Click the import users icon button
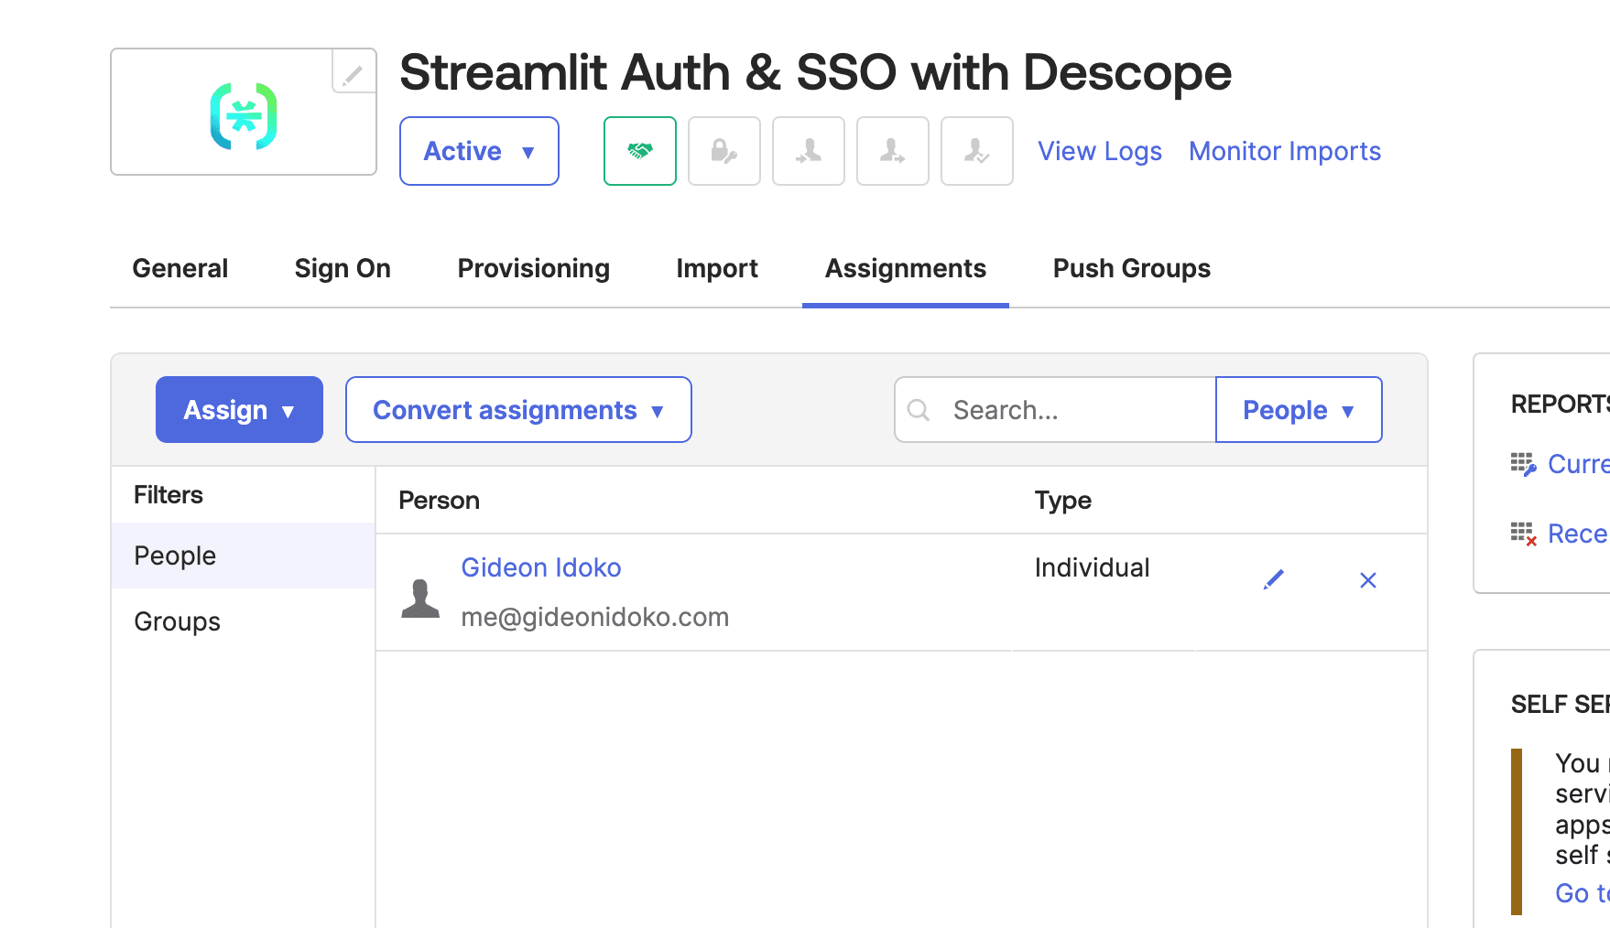Image resolution: width=1610 pixels, height=928 pixels. [809, 151]
